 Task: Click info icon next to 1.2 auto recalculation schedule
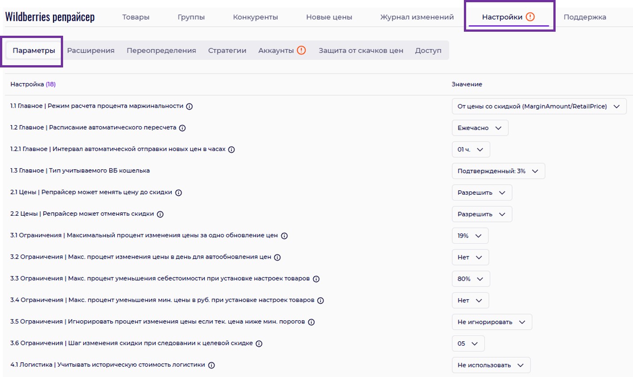click(183, 128)
